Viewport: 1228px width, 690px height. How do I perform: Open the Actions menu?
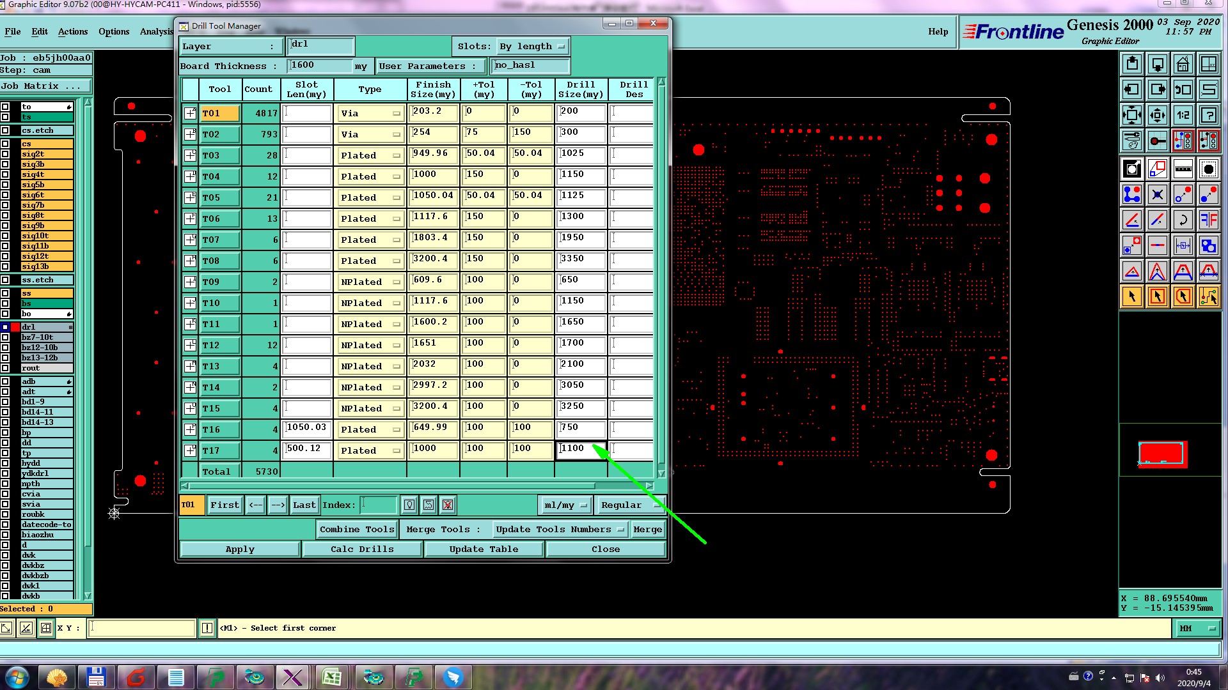(x=73, y=31)
